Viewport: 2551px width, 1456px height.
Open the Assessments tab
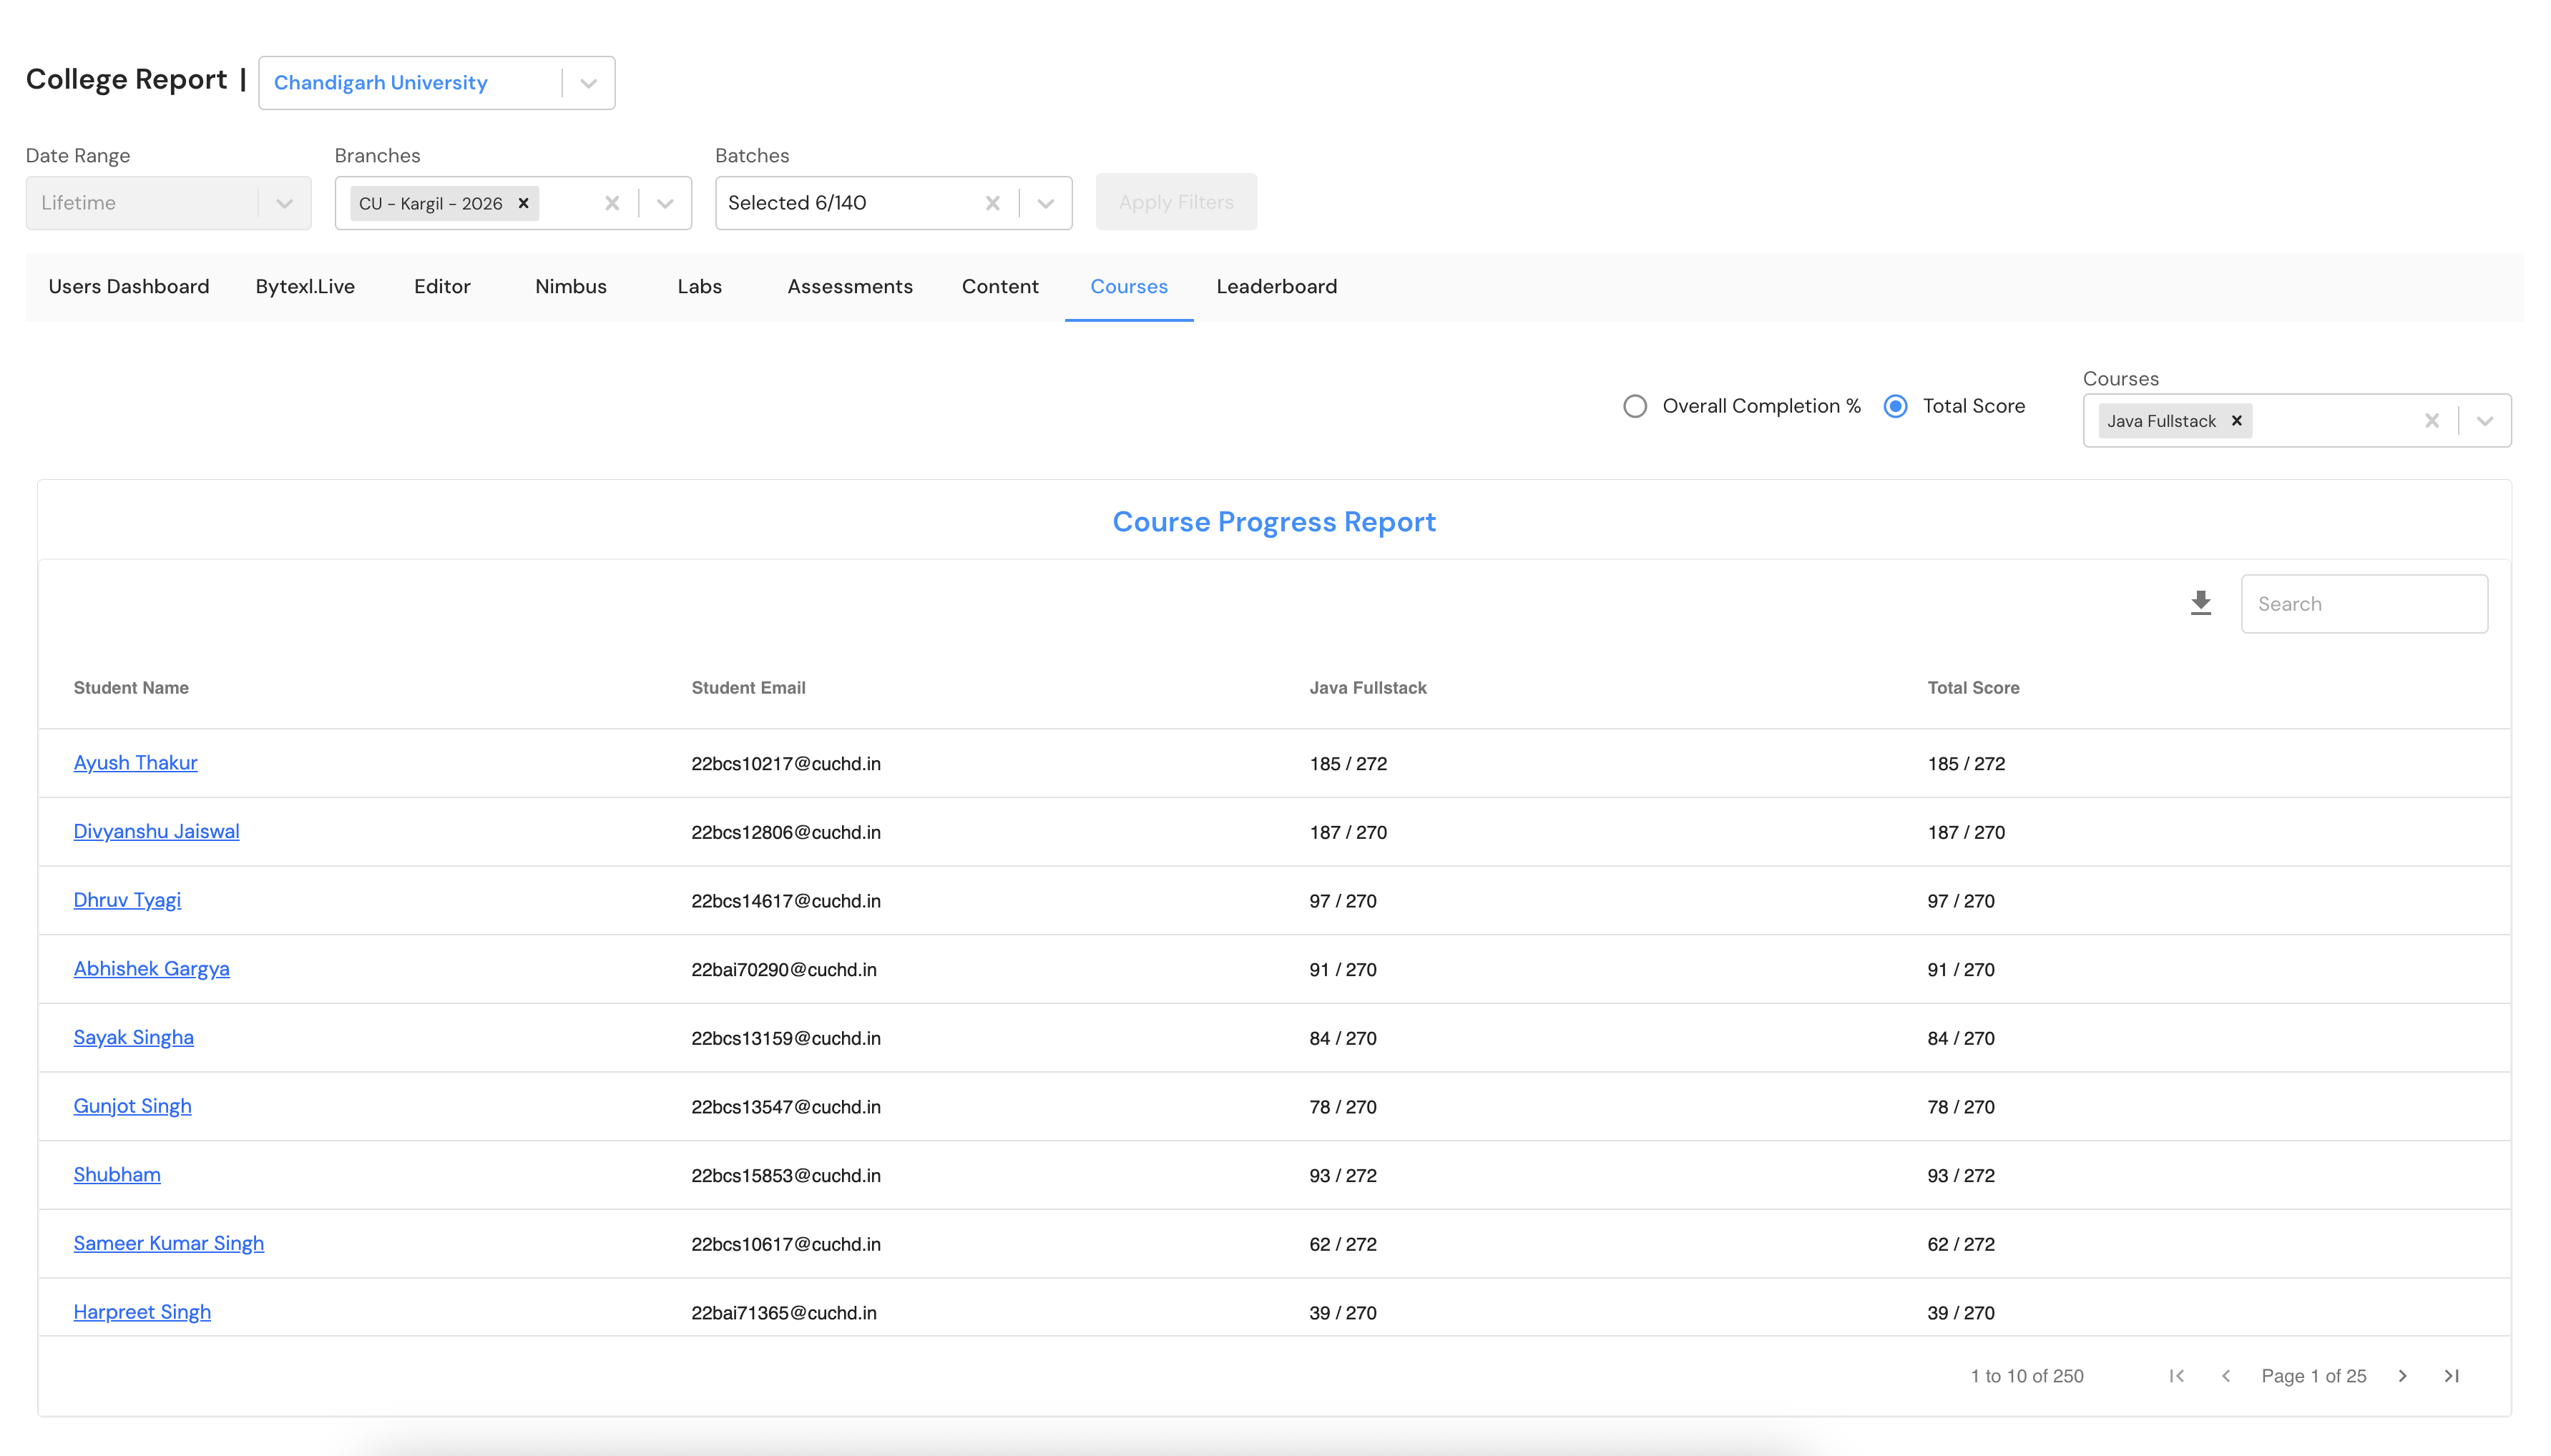tap(849, 287)
